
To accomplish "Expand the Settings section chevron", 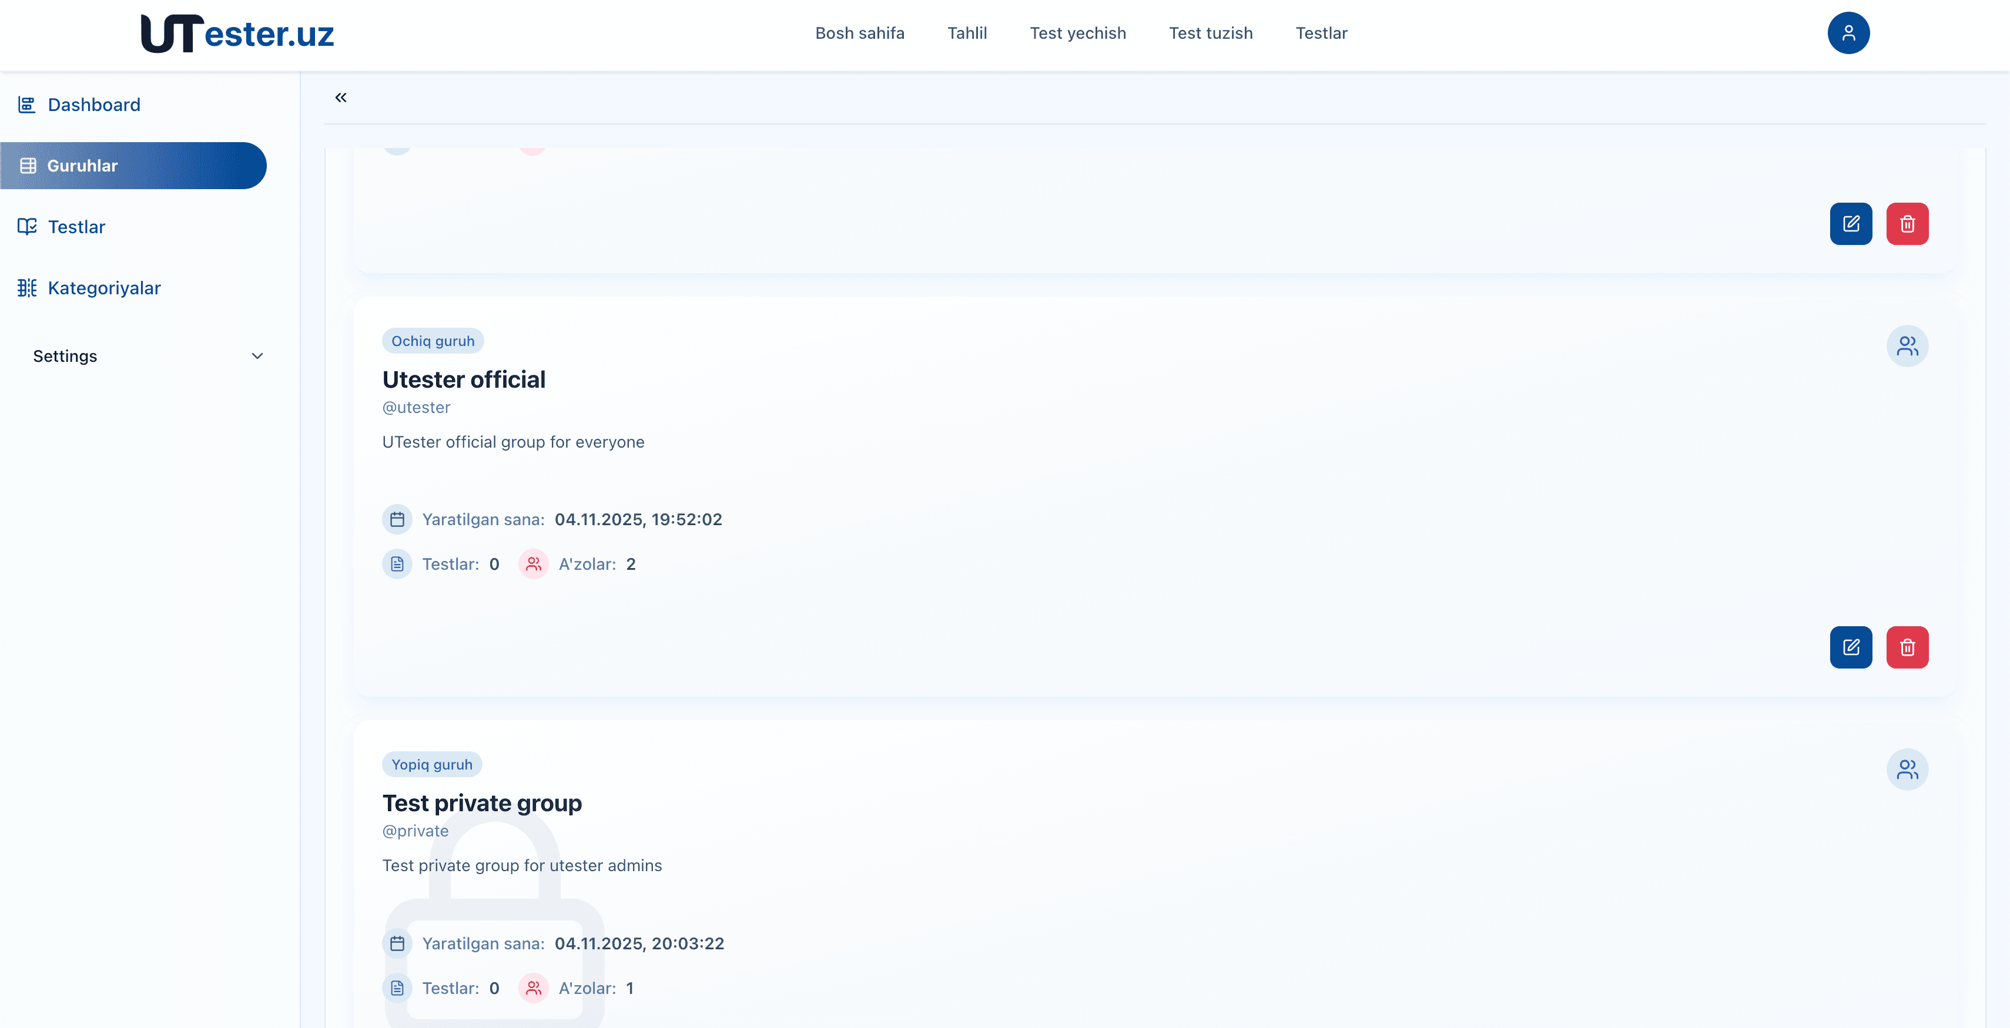I will 257,355.
